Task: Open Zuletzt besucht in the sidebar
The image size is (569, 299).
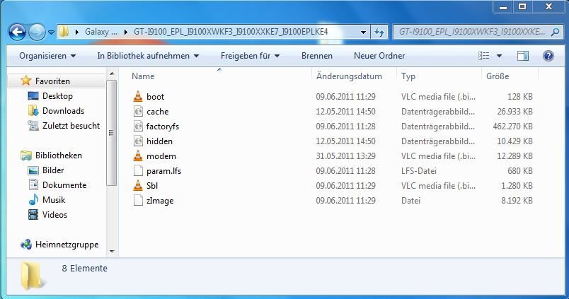Action: click(71, 126)
